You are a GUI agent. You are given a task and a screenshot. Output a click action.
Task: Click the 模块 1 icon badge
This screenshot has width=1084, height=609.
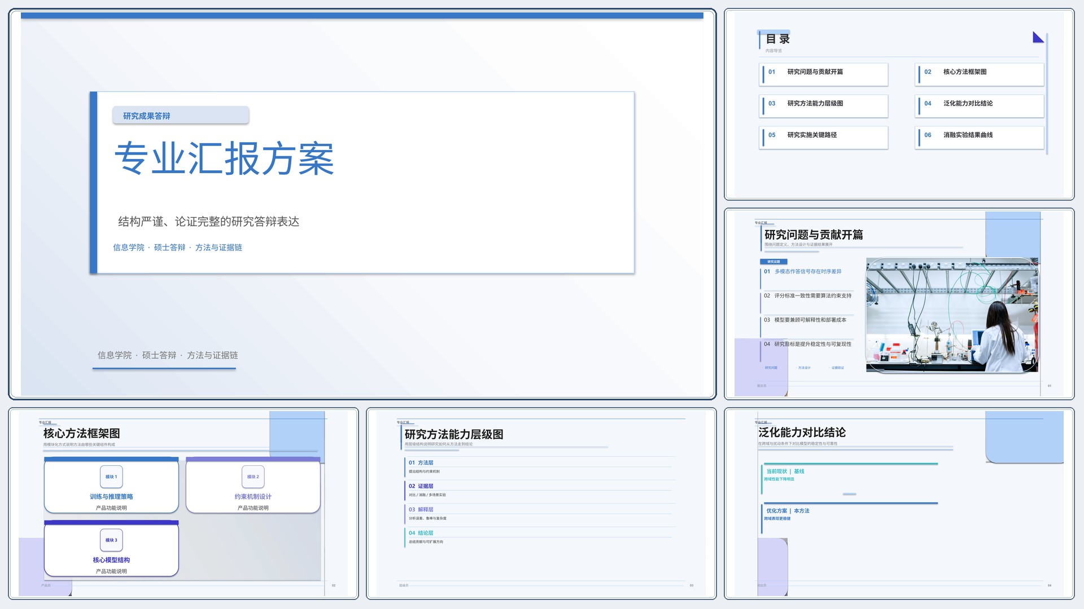tap(111, 476)
